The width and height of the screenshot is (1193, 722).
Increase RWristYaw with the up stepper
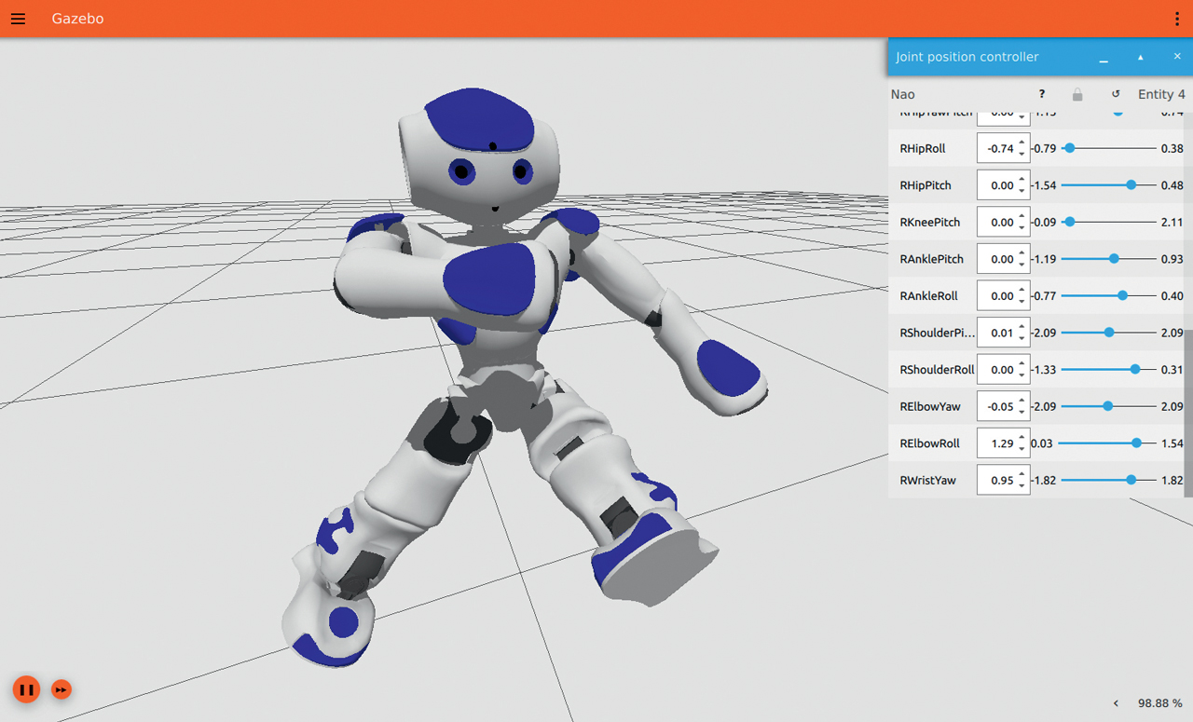click(1022, 475)
